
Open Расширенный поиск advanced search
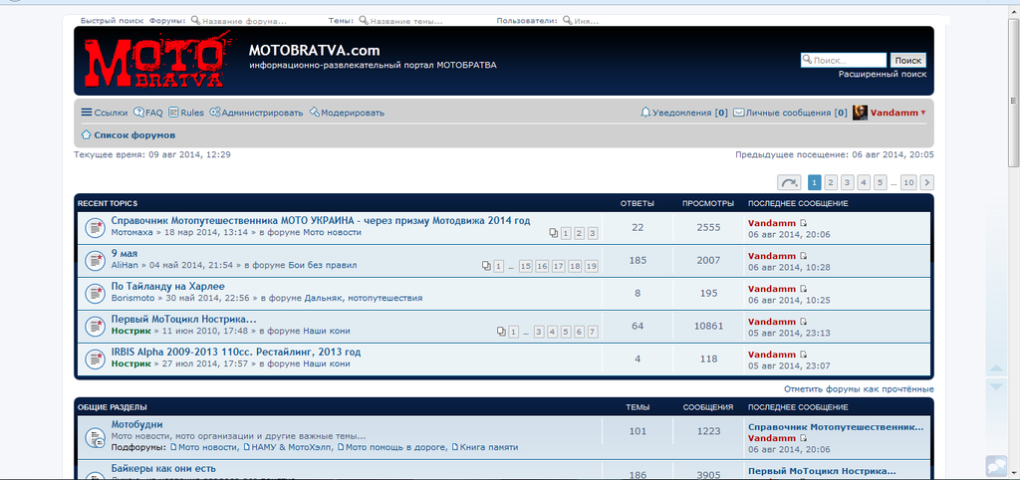coord(882,74)
